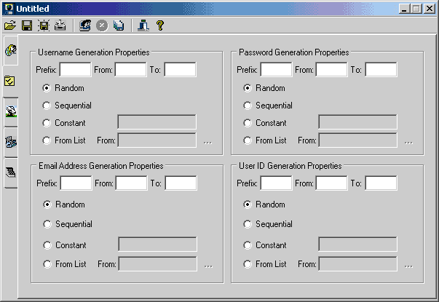Select Random for Email Address generation

(64, 204)
